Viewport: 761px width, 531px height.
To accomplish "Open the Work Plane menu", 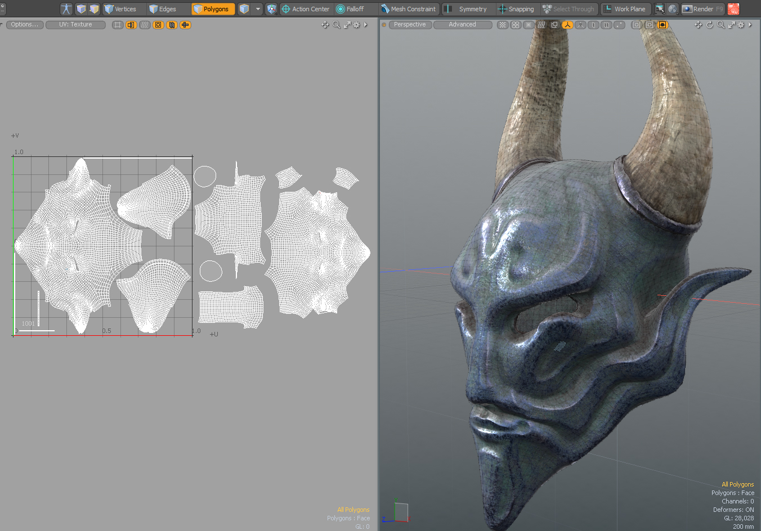I will click(x=625, y=9).
